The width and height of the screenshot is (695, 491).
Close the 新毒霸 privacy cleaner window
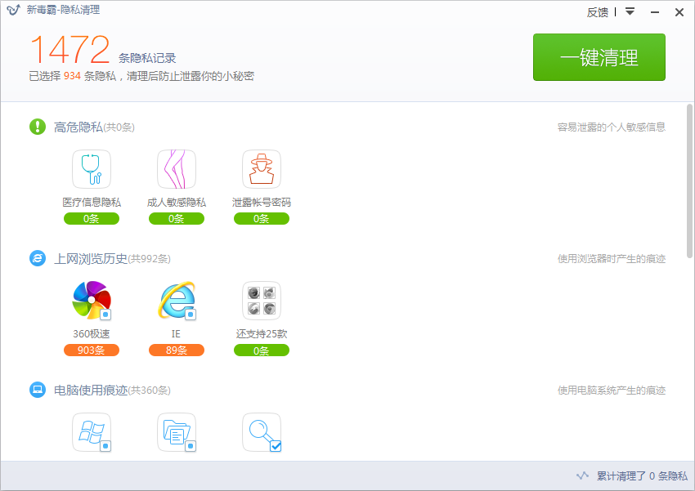pyautogui.click(x=679, y=12)
